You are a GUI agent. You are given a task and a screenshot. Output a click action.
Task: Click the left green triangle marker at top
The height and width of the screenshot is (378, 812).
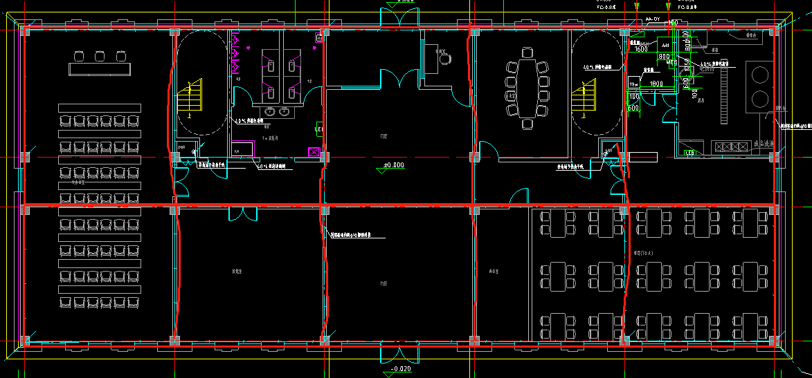pos(637,7)
